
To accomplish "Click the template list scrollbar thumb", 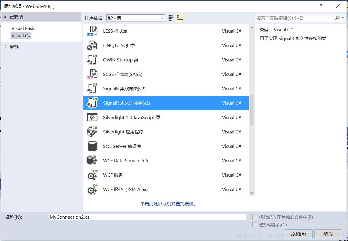I will [x=252, y=110].
